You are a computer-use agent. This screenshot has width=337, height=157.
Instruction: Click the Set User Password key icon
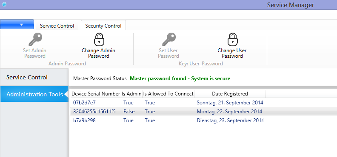pos(169,39)
